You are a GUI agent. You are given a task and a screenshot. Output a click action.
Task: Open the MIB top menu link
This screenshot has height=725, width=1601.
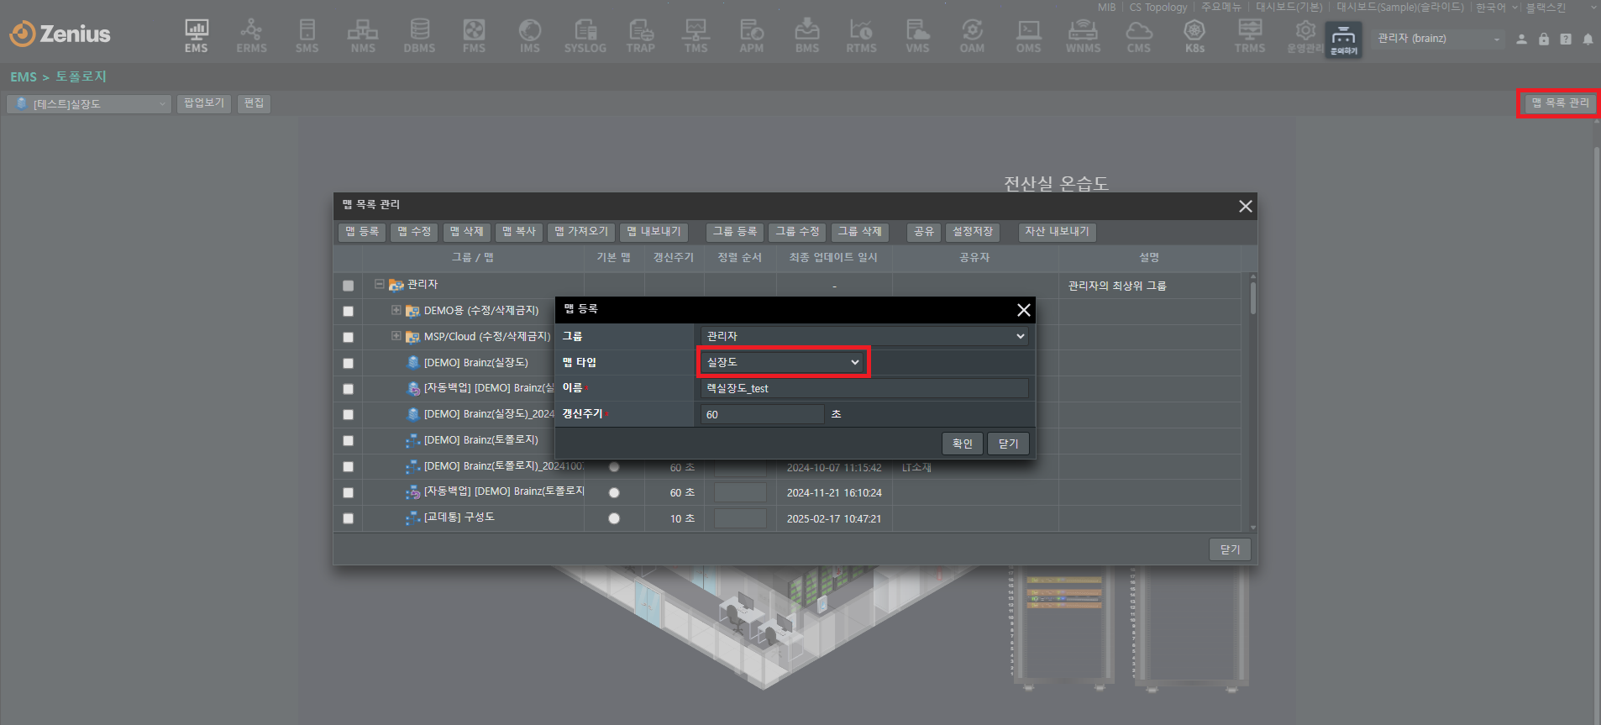[1106, 8]
